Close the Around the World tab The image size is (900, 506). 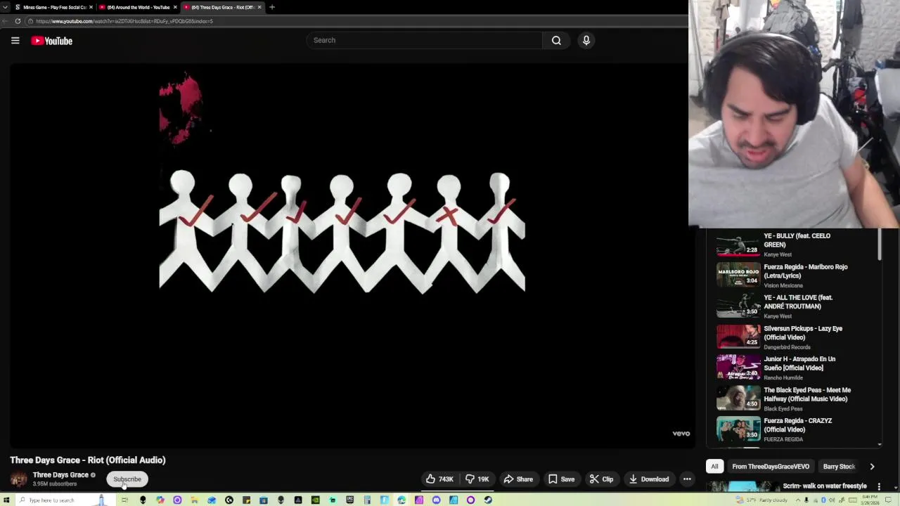point(175,7)
